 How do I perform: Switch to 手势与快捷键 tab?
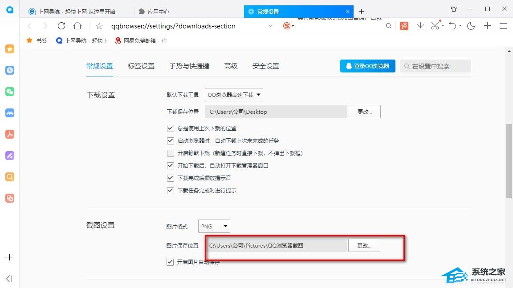[189, 66]
